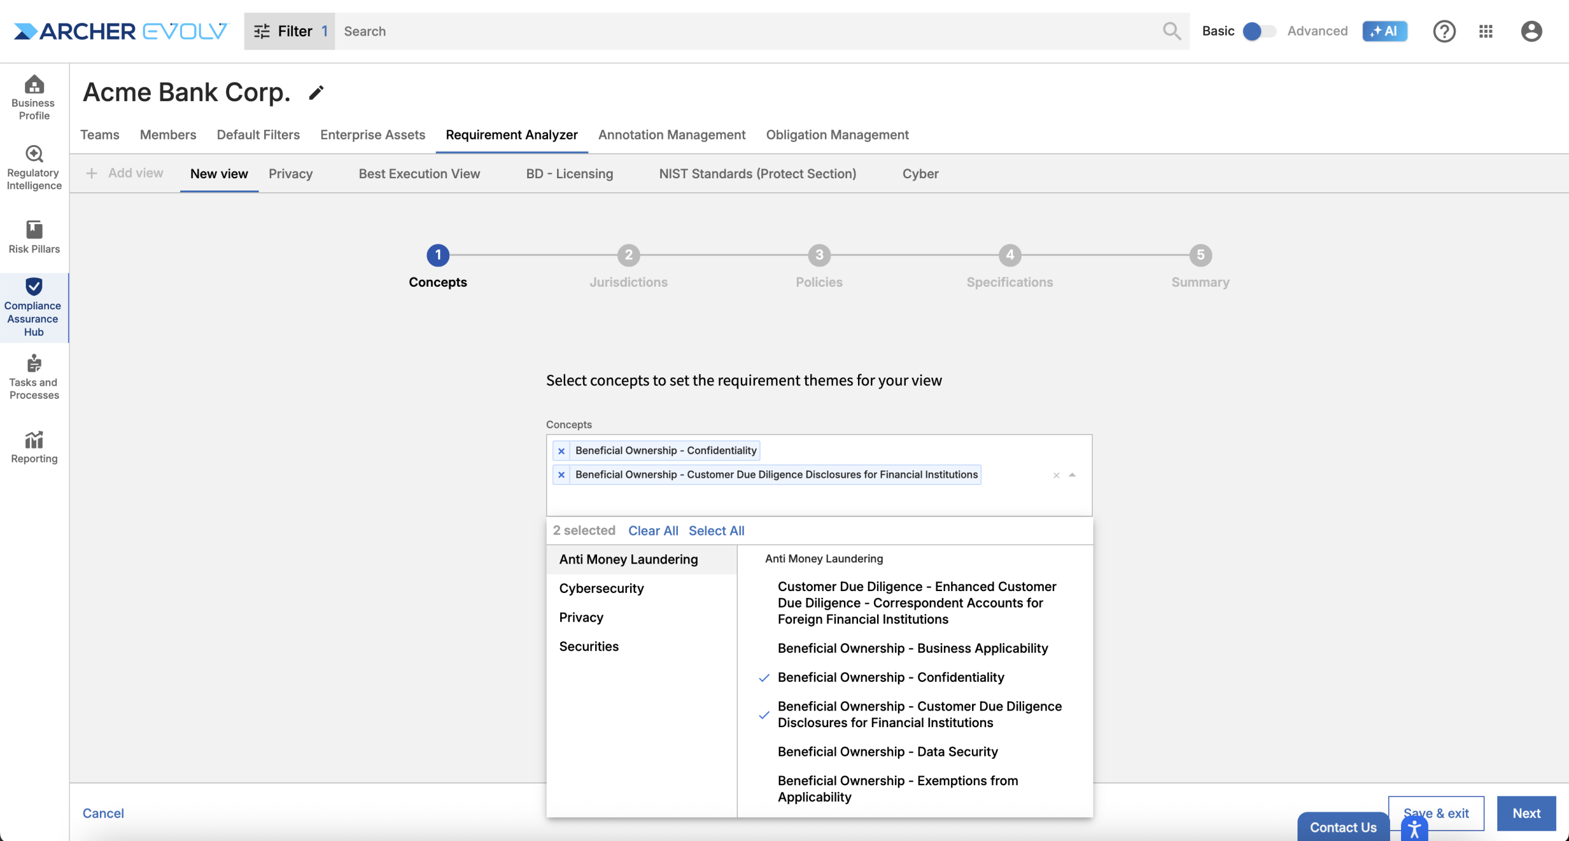Select Beneficial Ownership - Data Security option
The width and height of the screenshot is (1569, 841).
887,752
